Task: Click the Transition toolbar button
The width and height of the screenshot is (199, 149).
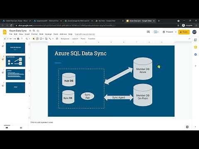Action: tap(92, 39)
